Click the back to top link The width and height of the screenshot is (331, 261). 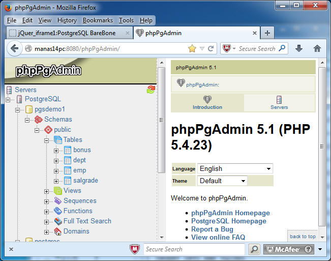point(303,236)
